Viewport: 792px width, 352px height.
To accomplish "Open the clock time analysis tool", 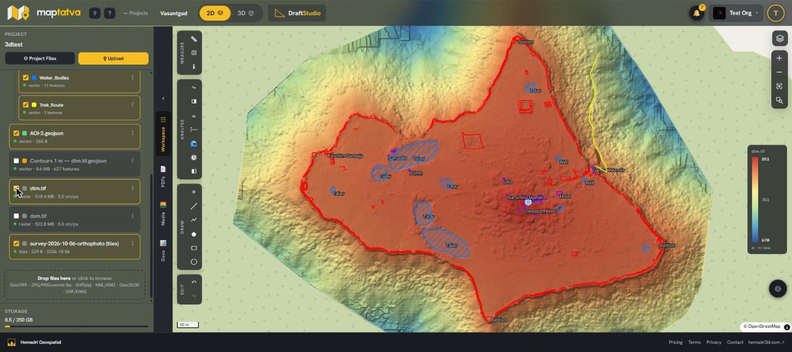I will coord(194,157).
